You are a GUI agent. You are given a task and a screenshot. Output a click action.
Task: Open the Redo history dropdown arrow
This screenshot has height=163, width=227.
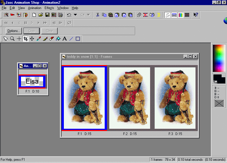[x=89, y=15]
